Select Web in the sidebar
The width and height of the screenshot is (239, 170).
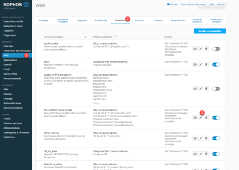[17, 55]
